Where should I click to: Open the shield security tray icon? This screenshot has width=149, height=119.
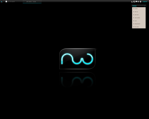click(x=134, y=2)
